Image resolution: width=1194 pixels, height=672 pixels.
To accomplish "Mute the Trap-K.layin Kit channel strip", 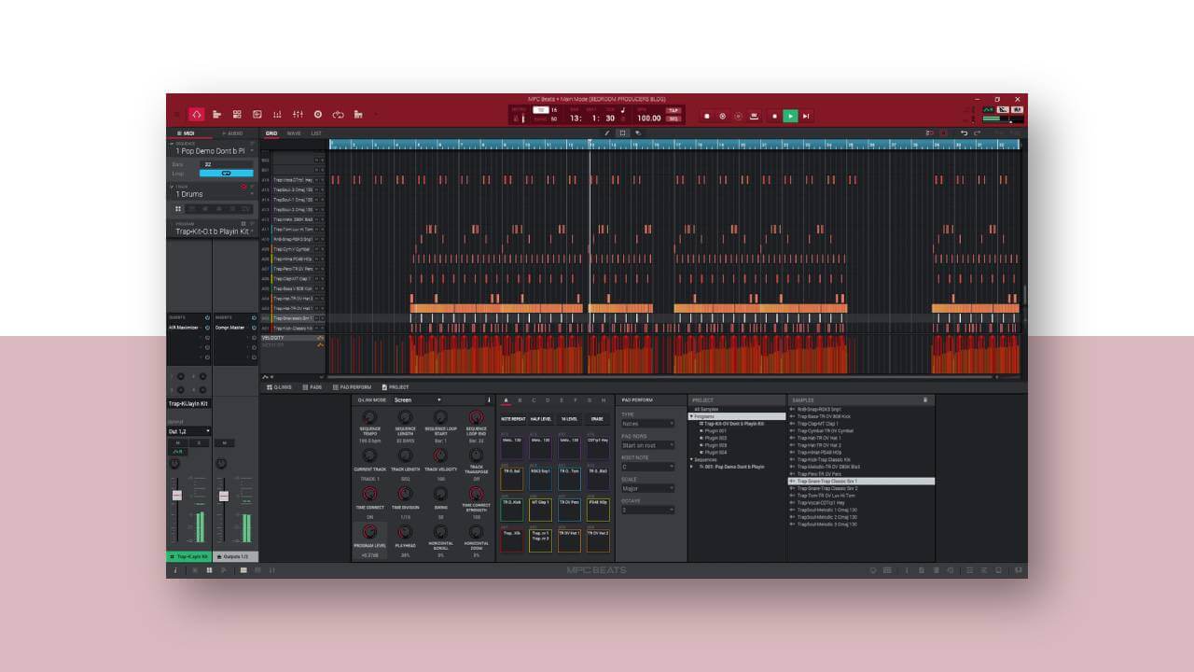I will point(177,443).
